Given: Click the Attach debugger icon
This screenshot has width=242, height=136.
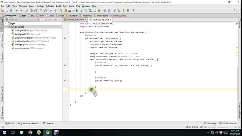Looking at the screenshot, I should tap(90, 11).
